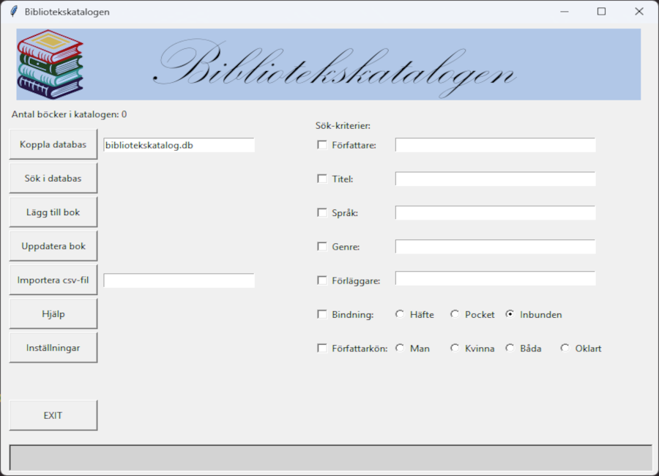Start import with Importera csv-fil button
Screen dimensions: 659x476
[53, 280]
